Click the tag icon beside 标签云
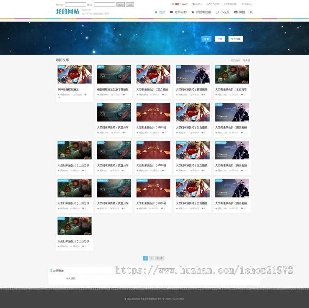 coord(194,4)
